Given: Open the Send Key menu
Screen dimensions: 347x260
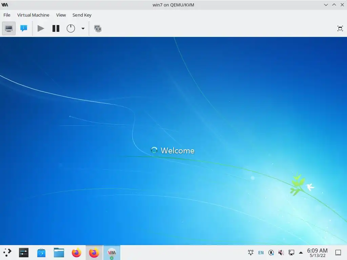Looking at the screenshot, I should [82, 15].
